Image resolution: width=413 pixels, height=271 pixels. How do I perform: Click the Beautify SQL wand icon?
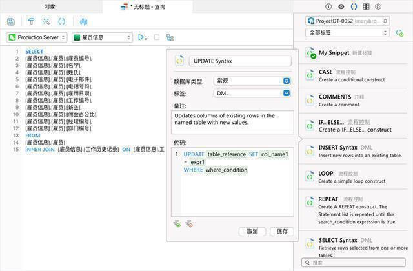46,21
